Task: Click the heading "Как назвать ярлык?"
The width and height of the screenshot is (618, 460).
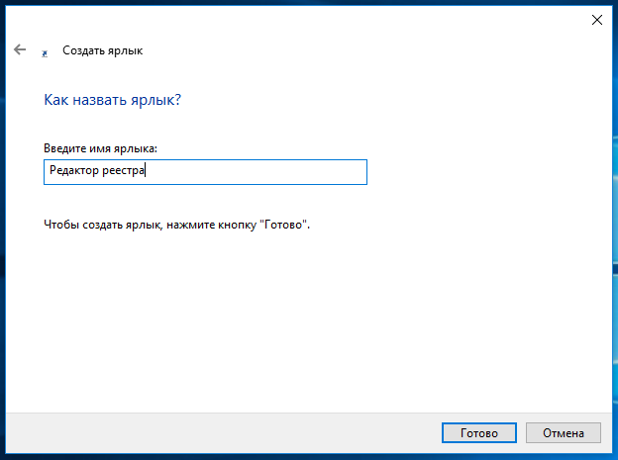Action: click(112, 100)
